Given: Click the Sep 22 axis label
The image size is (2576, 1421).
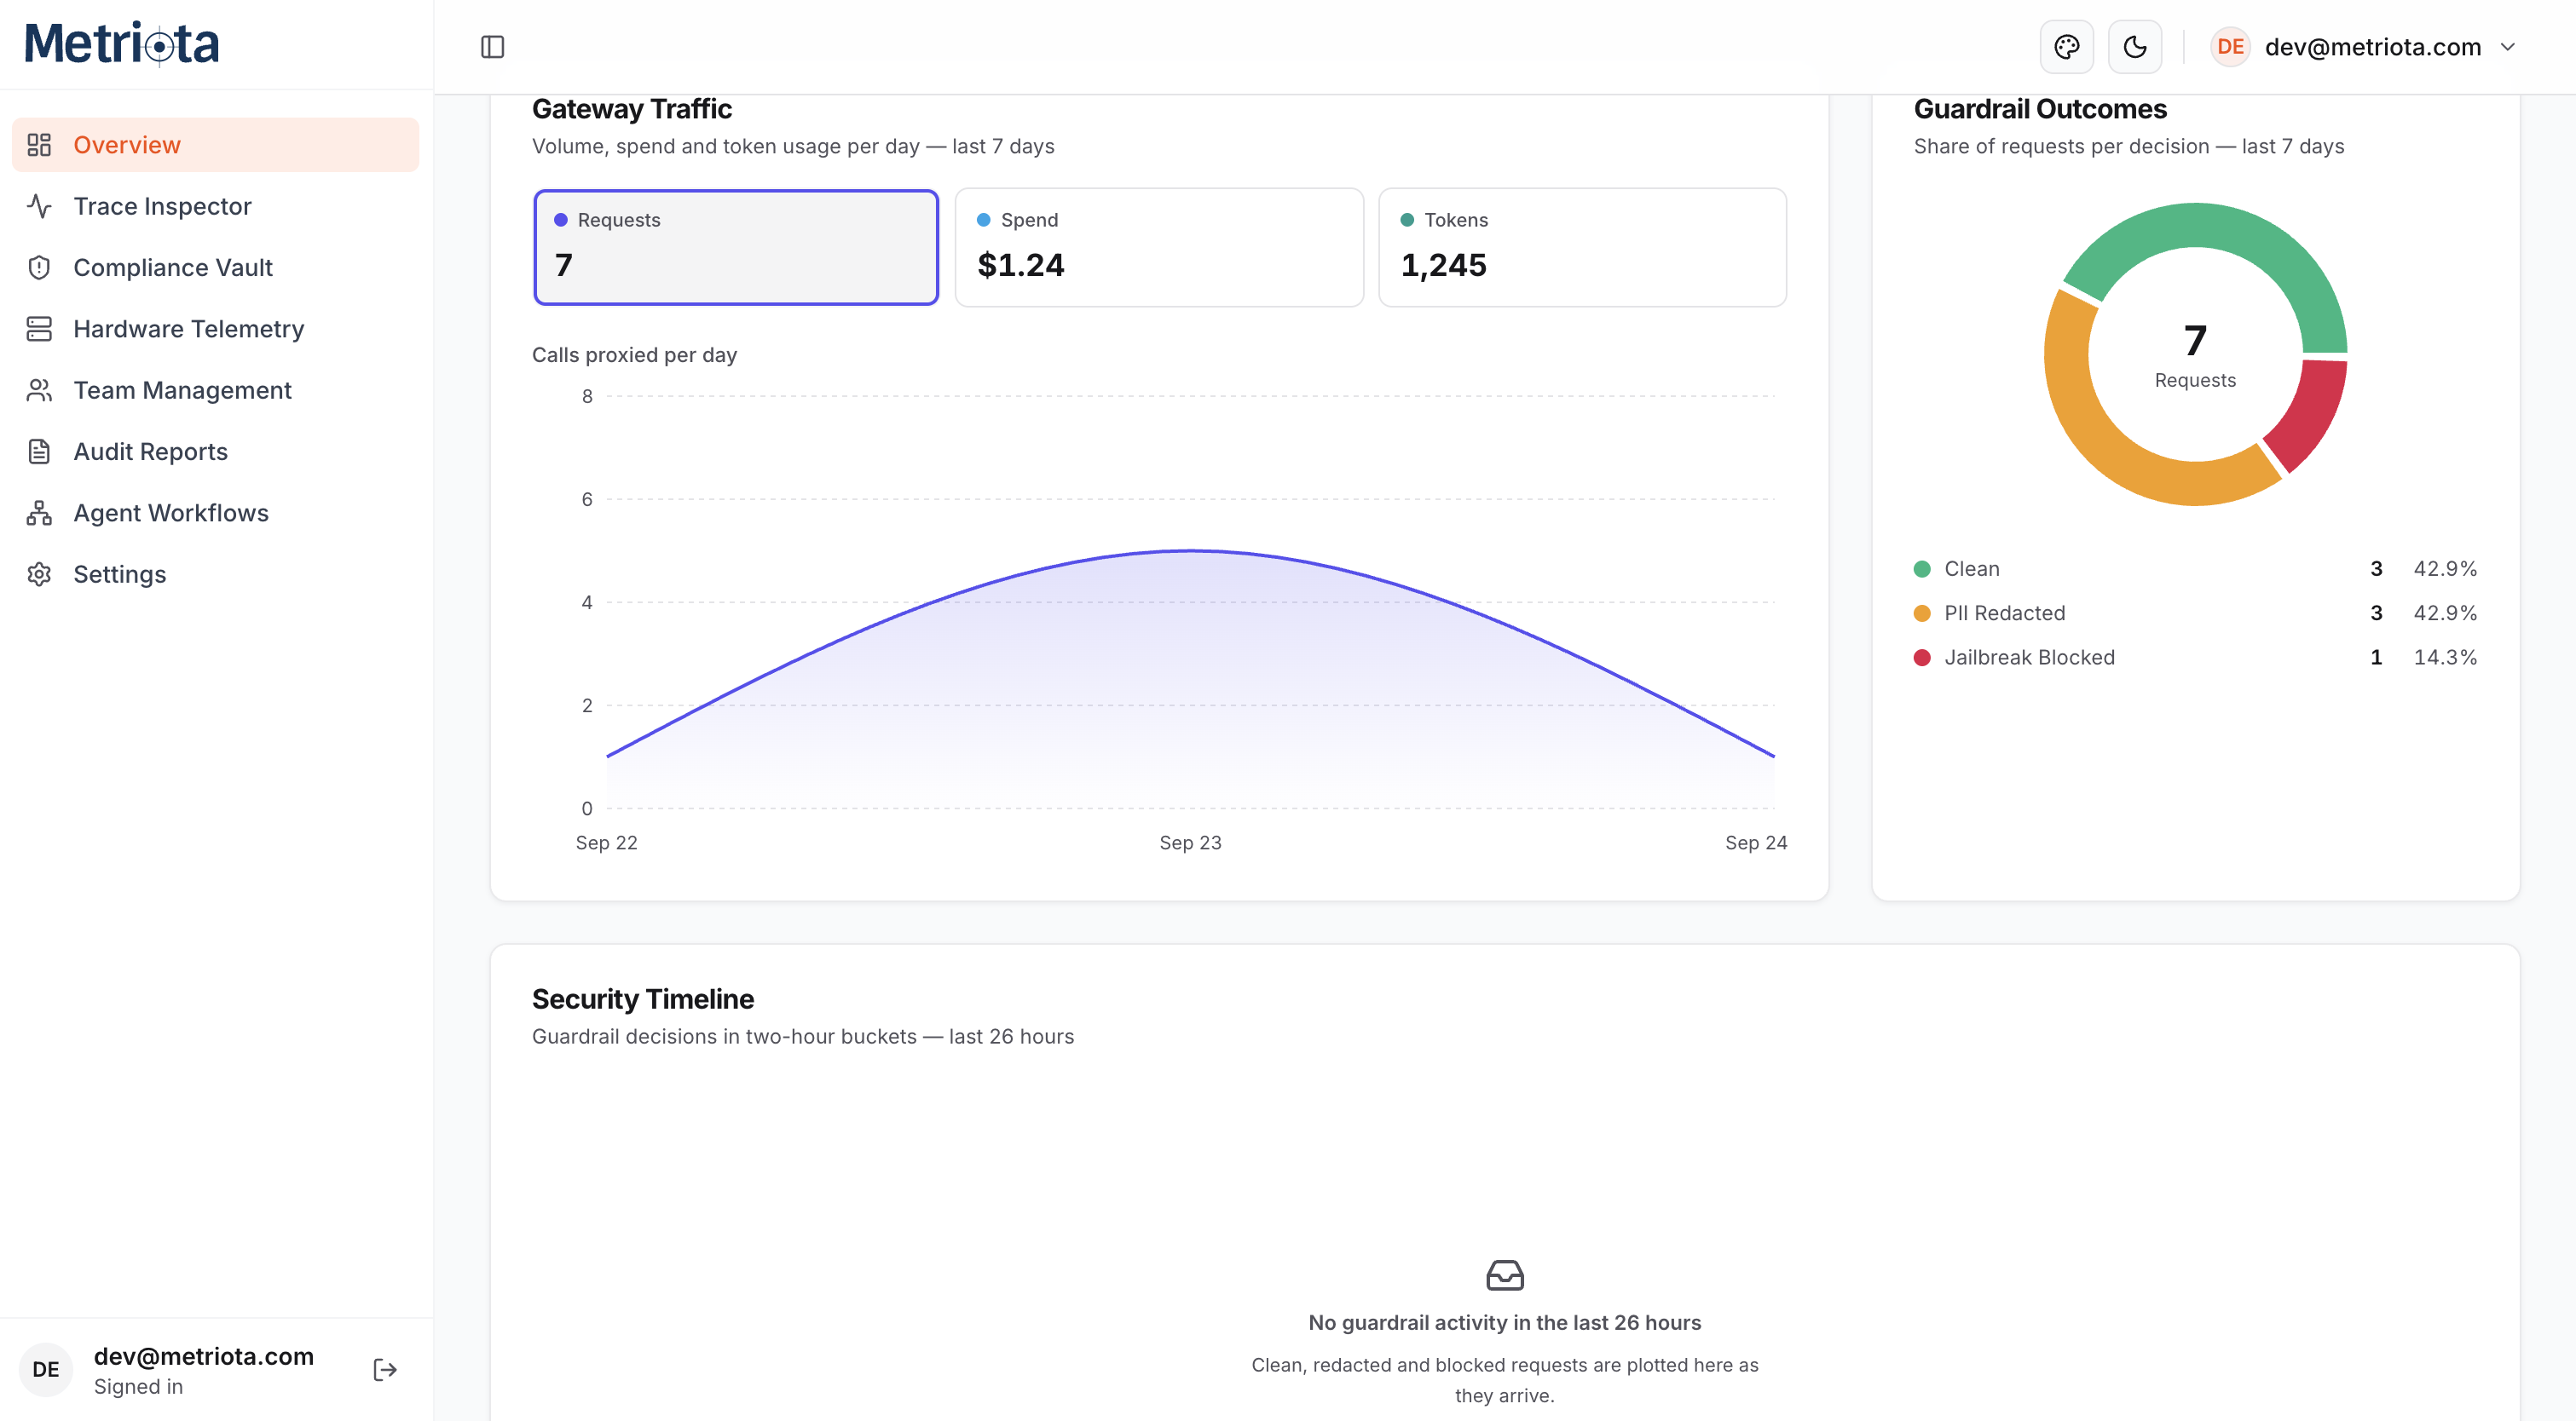Looking at the screenshot, I should coord(606,843).
